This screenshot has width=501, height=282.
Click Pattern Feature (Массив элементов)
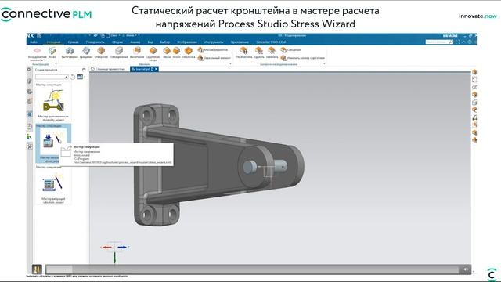(x=213, y=50)
